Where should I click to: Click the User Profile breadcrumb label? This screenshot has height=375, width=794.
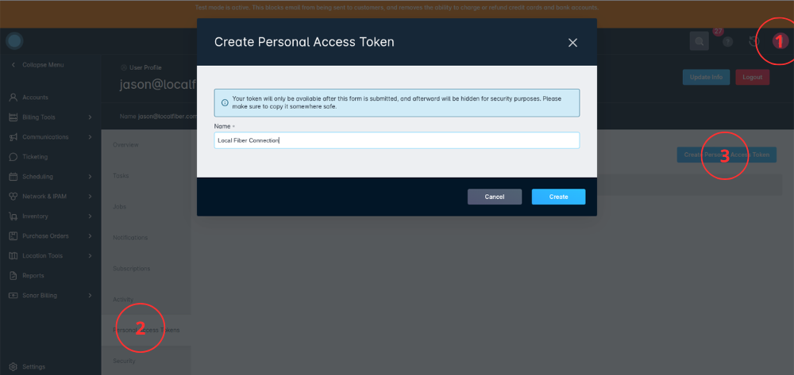145,67
